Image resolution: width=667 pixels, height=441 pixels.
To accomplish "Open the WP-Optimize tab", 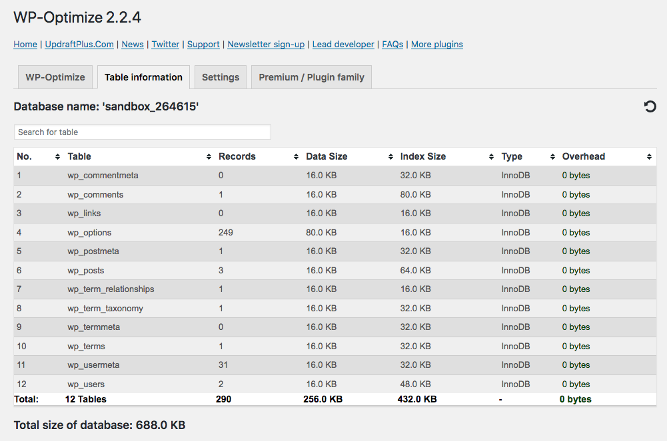I will point(55,77).
